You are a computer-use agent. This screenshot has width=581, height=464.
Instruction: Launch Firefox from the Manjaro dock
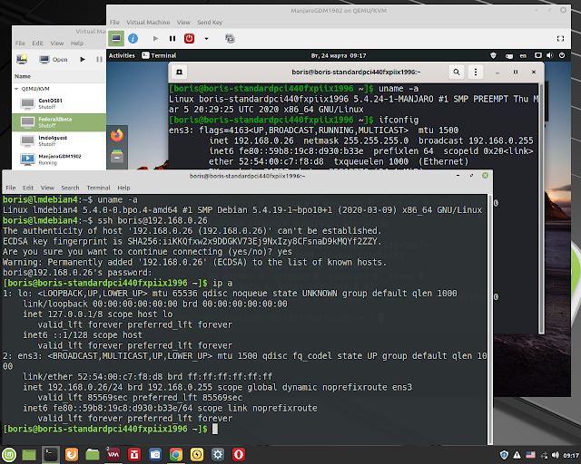click(117, 135)
